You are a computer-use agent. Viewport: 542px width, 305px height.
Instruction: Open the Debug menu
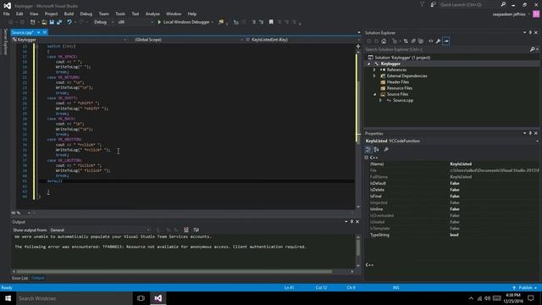(x=86, y=14)
